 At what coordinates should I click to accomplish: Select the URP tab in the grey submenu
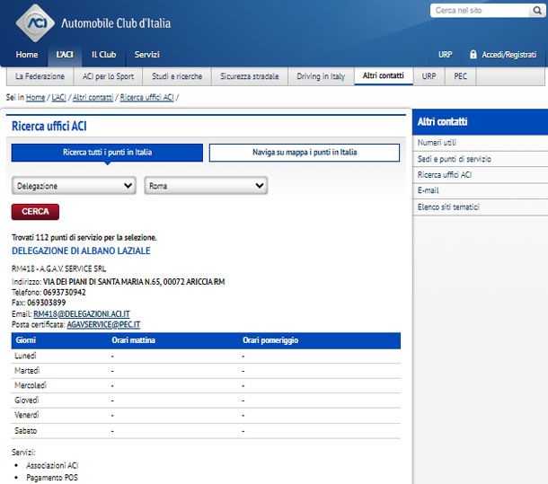[429, 76]
